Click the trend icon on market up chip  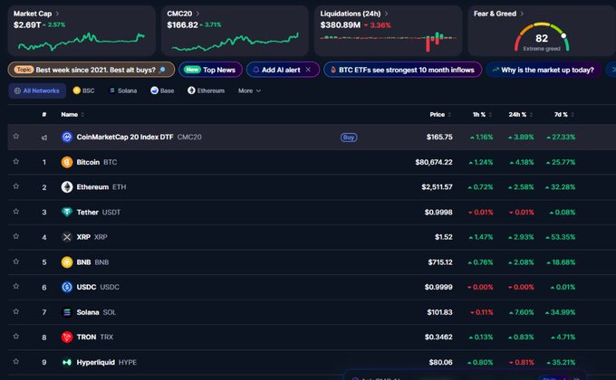tap(496, 70)
